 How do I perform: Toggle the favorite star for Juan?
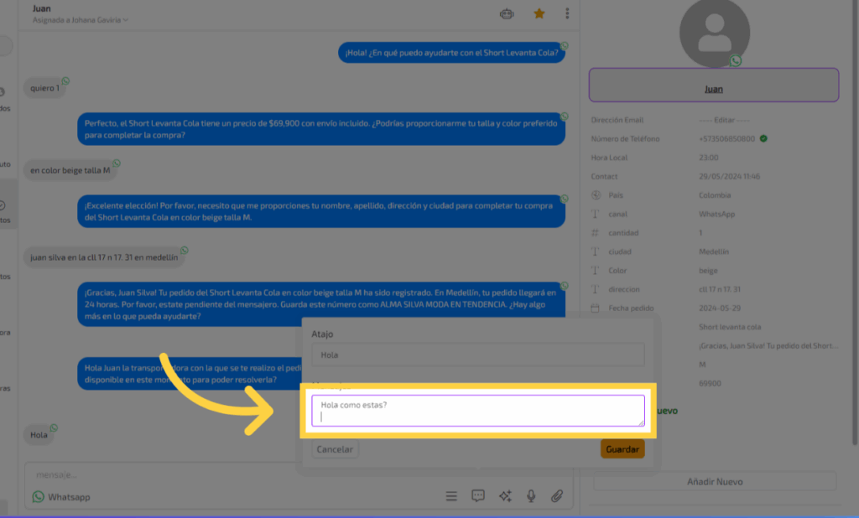pos(539,13)
